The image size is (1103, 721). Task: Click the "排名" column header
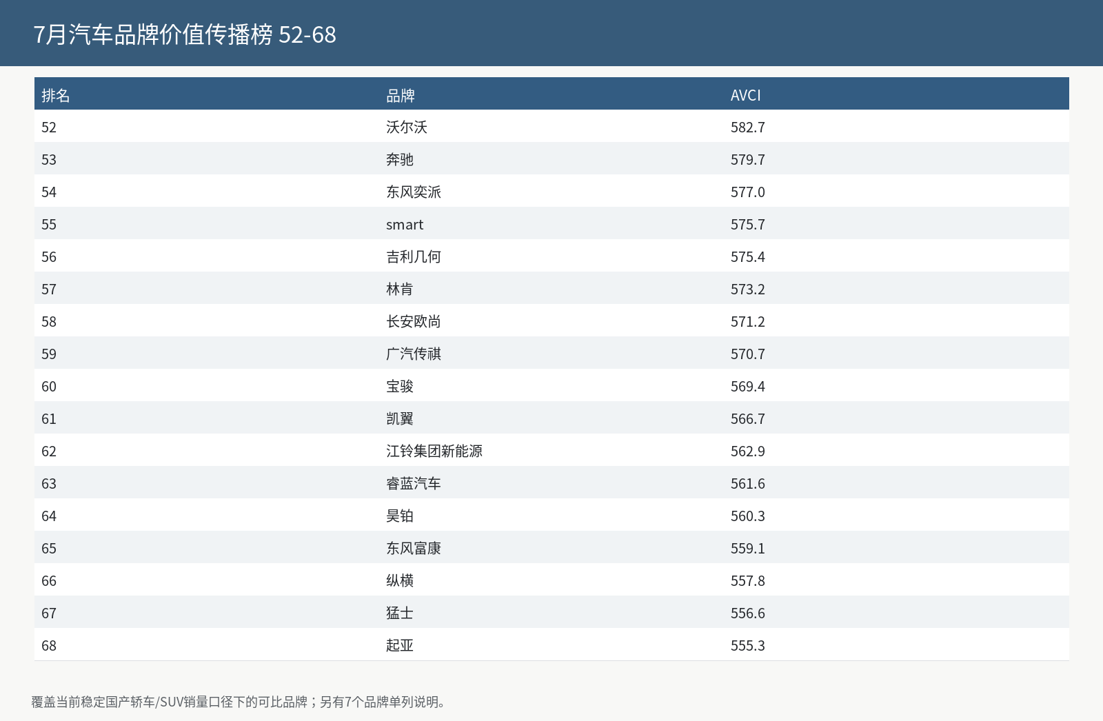(x=56, y=95)
